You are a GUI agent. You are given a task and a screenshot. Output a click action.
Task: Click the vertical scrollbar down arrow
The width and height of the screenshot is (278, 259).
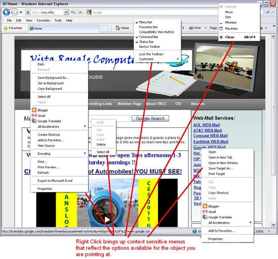273,224
